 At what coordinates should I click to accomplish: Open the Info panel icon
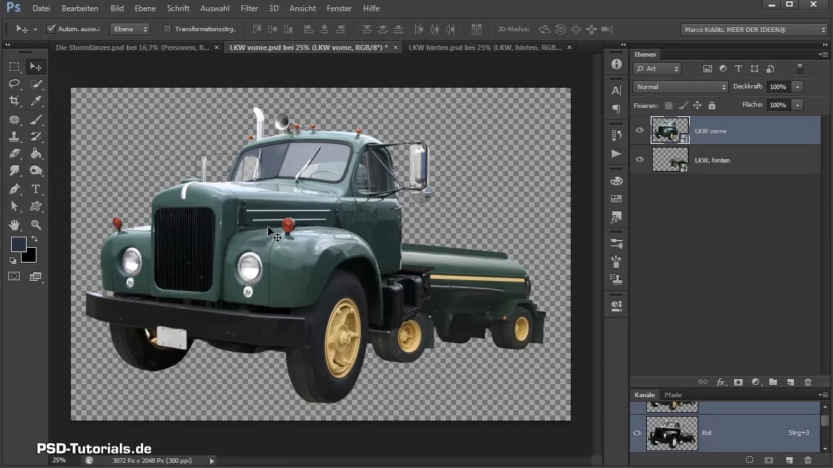point(616,64)
